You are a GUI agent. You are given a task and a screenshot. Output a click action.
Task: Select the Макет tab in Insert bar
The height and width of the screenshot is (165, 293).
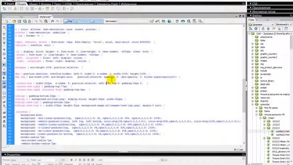click(33, 4)
